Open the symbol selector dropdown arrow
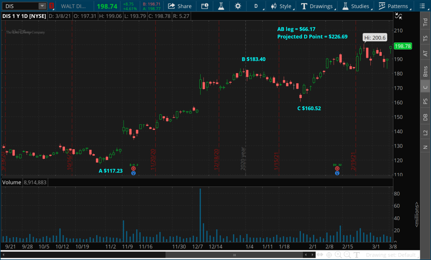Image resolution: width=431 pixels, height=260 pixels. pos(42,6)
